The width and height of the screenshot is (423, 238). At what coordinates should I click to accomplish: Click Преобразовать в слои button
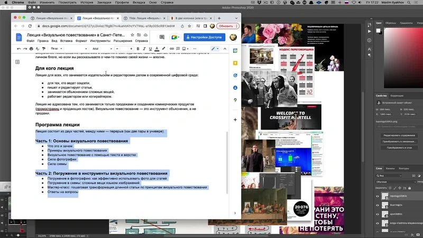click(399, 148)
